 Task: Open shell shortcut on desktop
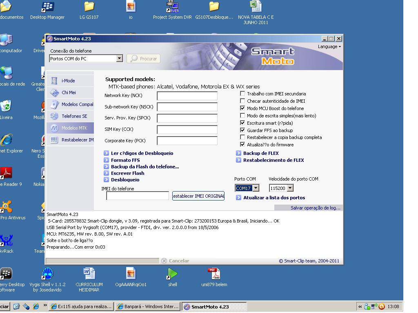[x=173, y=277]
